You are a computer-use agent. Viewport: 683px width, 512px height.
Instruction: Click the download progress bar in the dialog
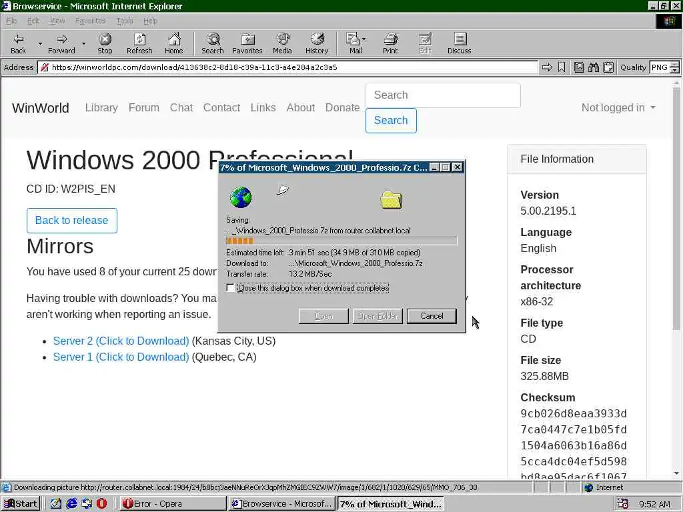341,241
